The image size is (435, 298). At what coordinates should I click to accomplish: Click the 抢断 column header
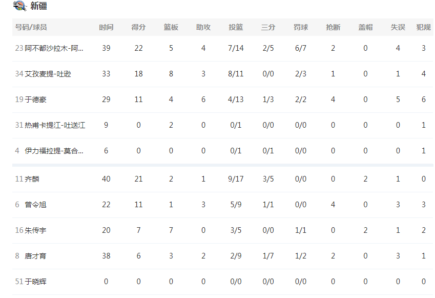point(333,27)
